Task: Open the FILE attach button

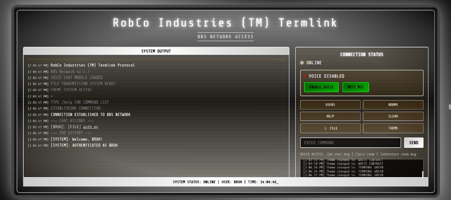Action: [x=330, y=128]
